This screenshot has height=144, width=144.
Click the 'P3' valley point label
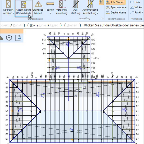[x=85, y=87]
